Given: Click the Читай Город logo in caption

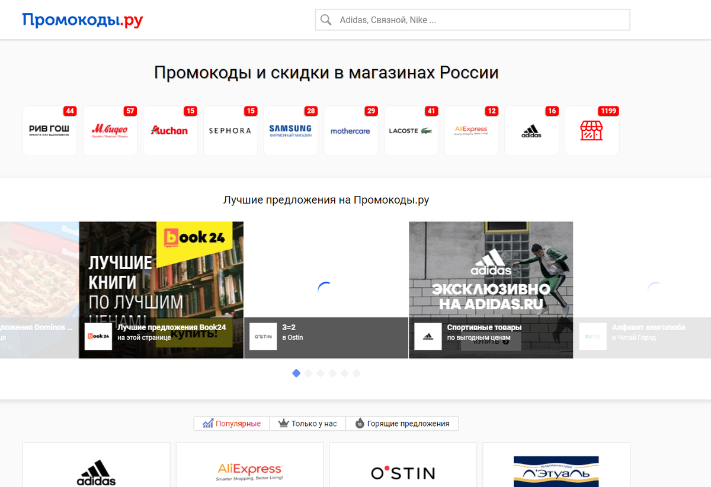Looking at the screenshot, I should click(x=592, y=336).
